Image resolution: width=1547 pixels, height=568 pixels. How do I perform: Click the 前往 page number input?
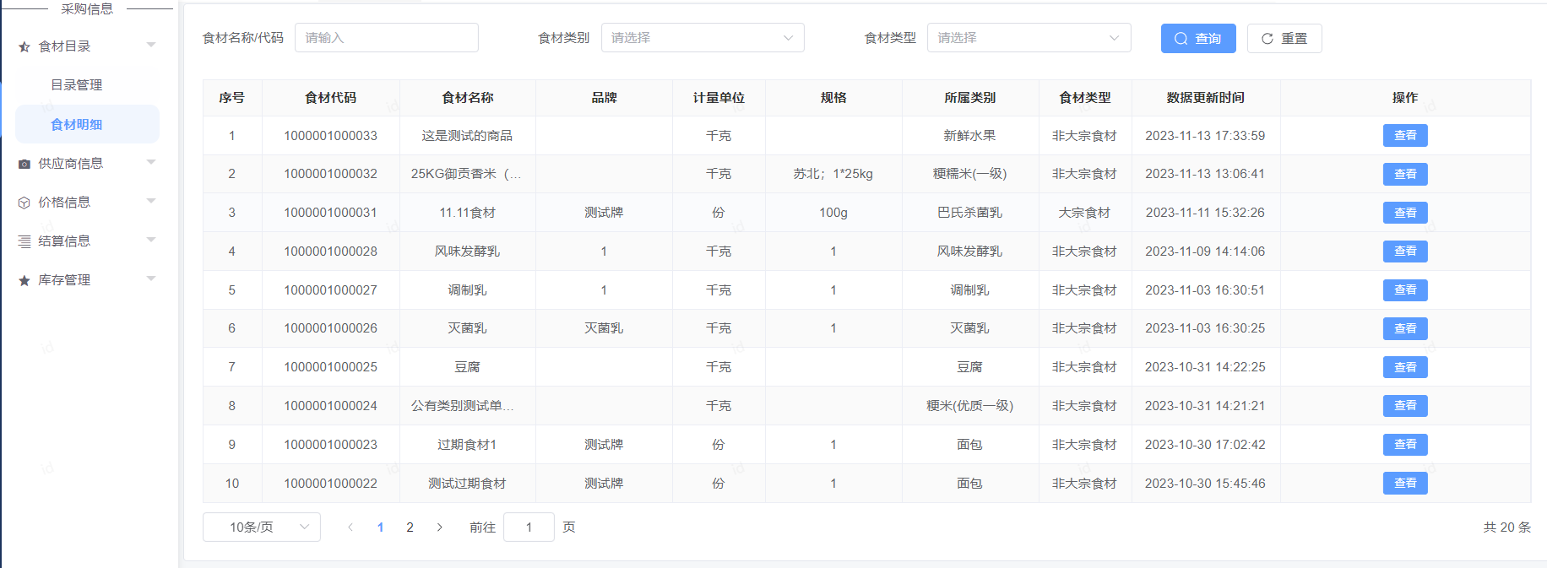coord(529,527)
